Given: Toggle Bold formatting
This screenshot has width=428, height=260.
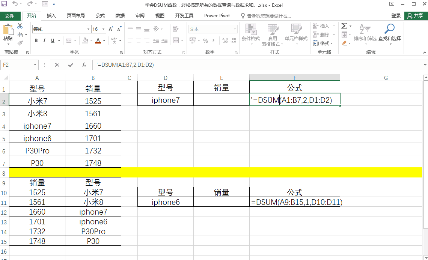Looking at the screenshot, I should click(36, 41).
